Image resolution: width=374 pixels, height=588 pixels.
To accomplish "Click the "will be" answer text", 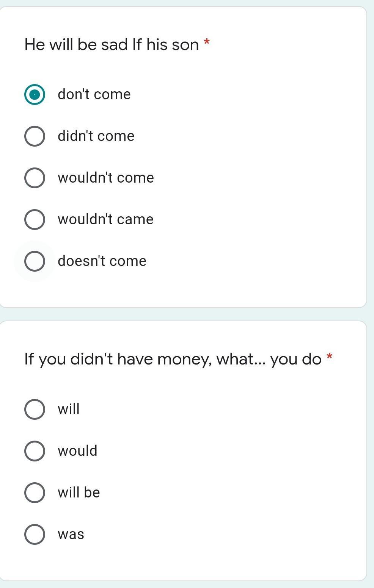I will (x=79, y=493).
